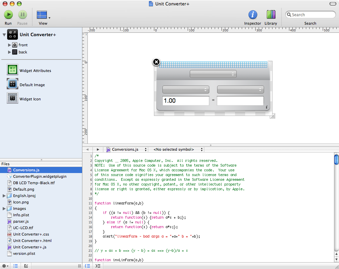
Task: Click the English.lproj folder icon
Action: [x=9, y=196]
